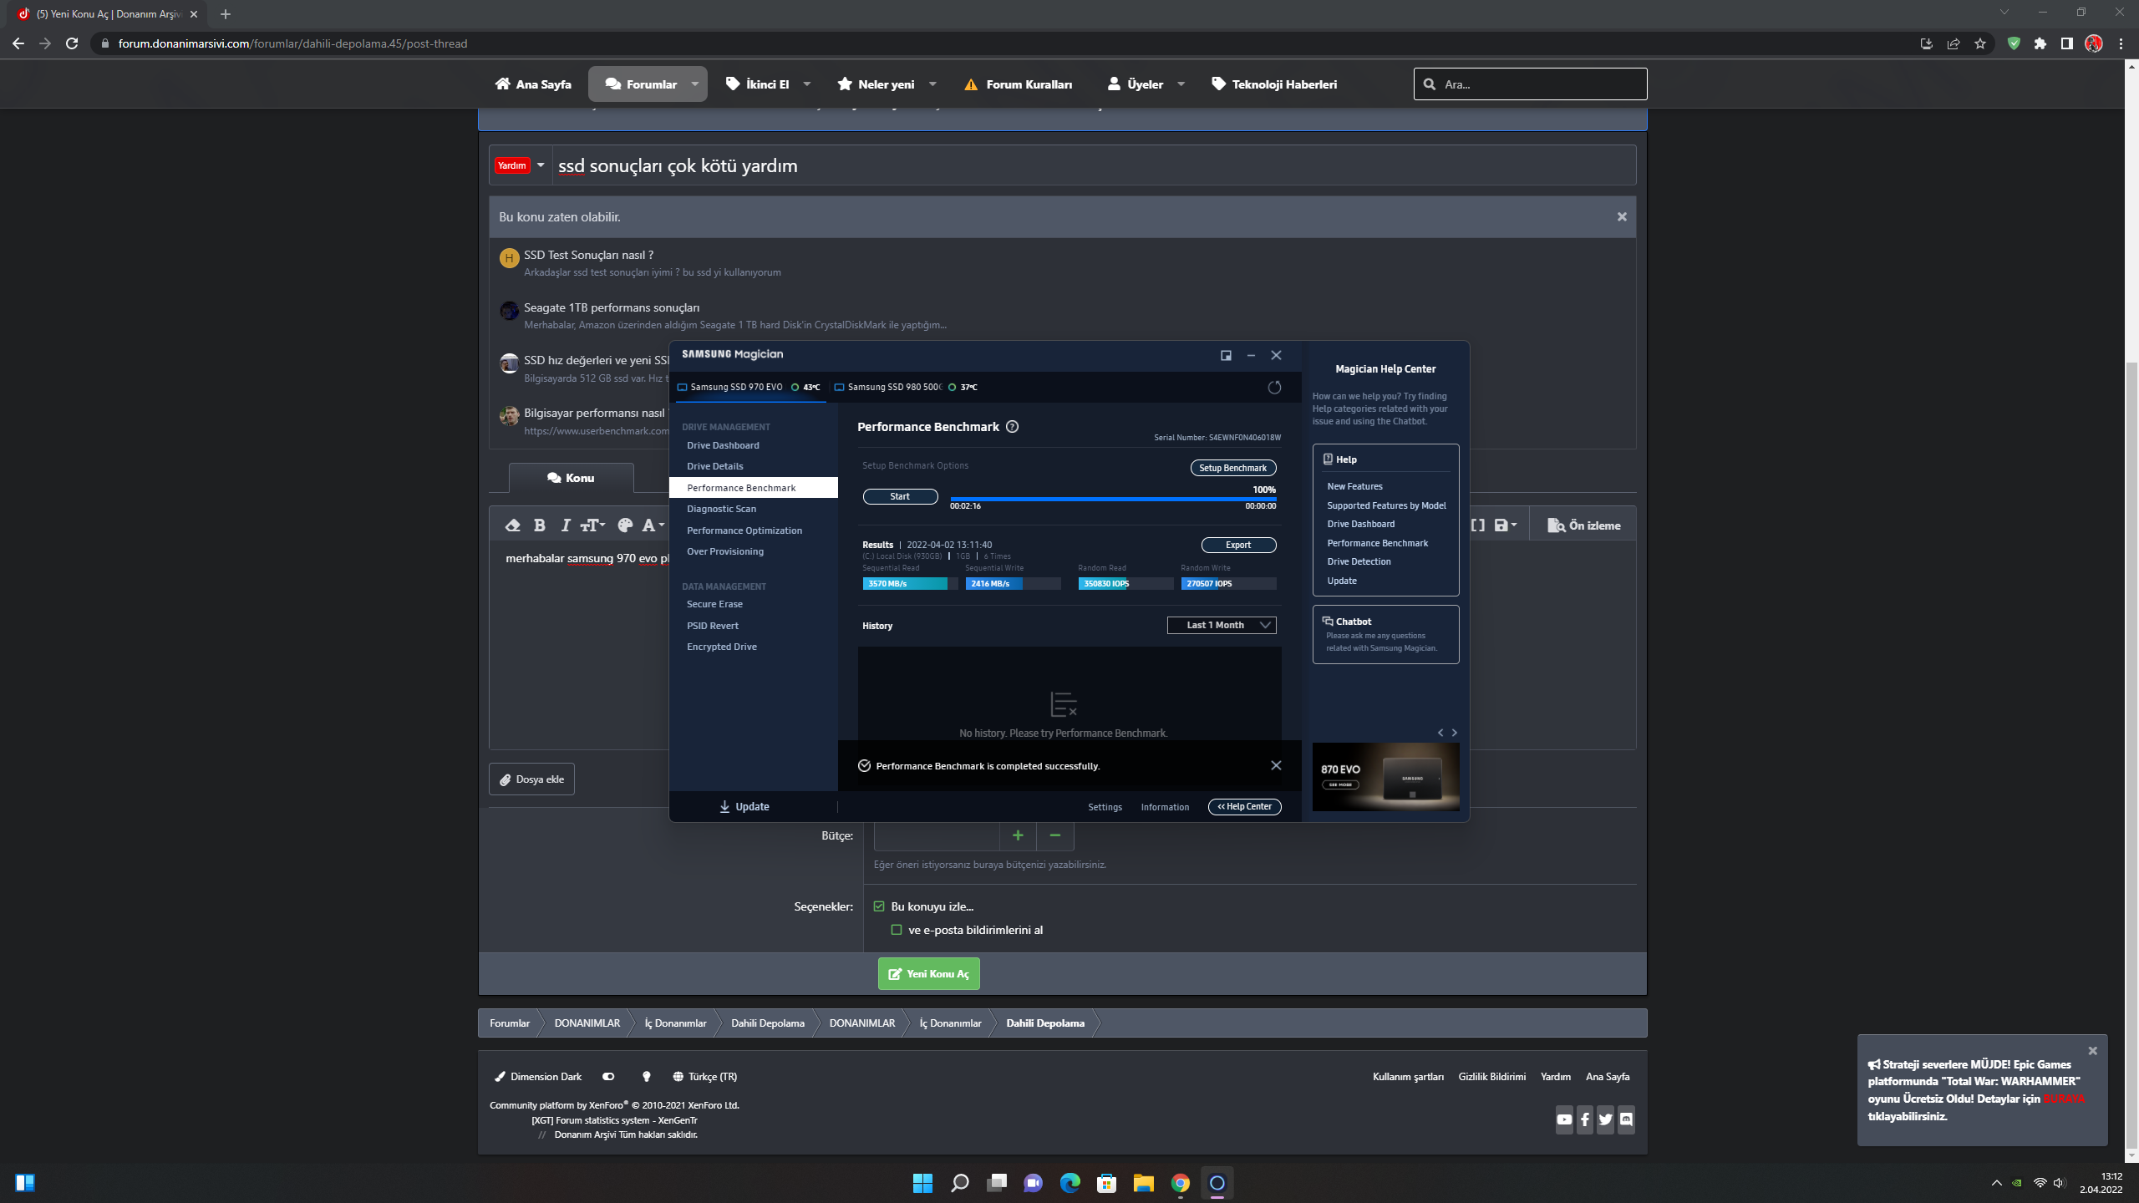
Task: Click the Setup Benchmark button
Action: 1232,468
